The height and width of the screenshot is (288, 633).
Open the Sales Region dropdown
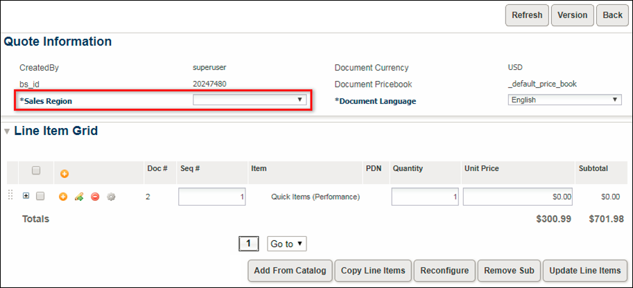point(250,100)
